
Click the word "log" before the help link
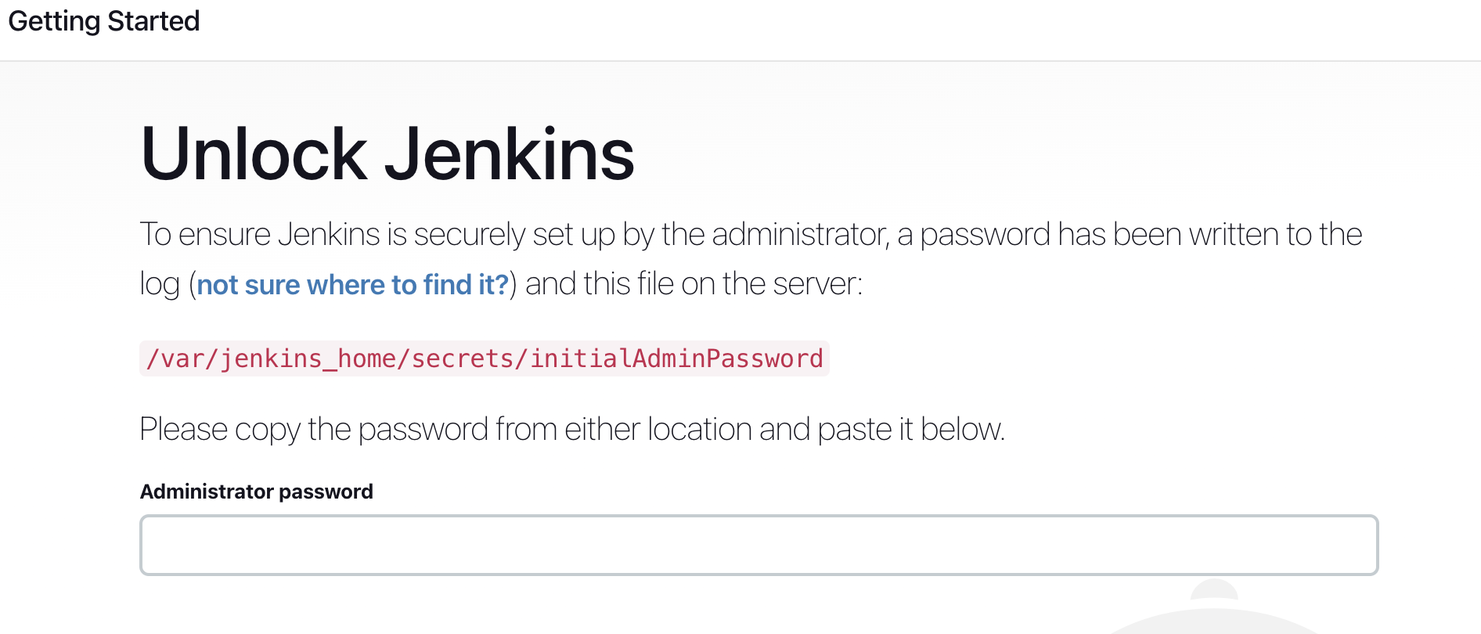[x=160, y=285]
